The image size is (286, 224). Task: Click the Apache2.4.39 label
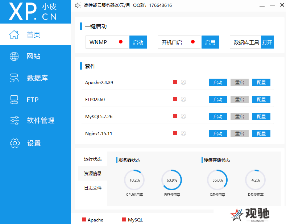(99, 83)
